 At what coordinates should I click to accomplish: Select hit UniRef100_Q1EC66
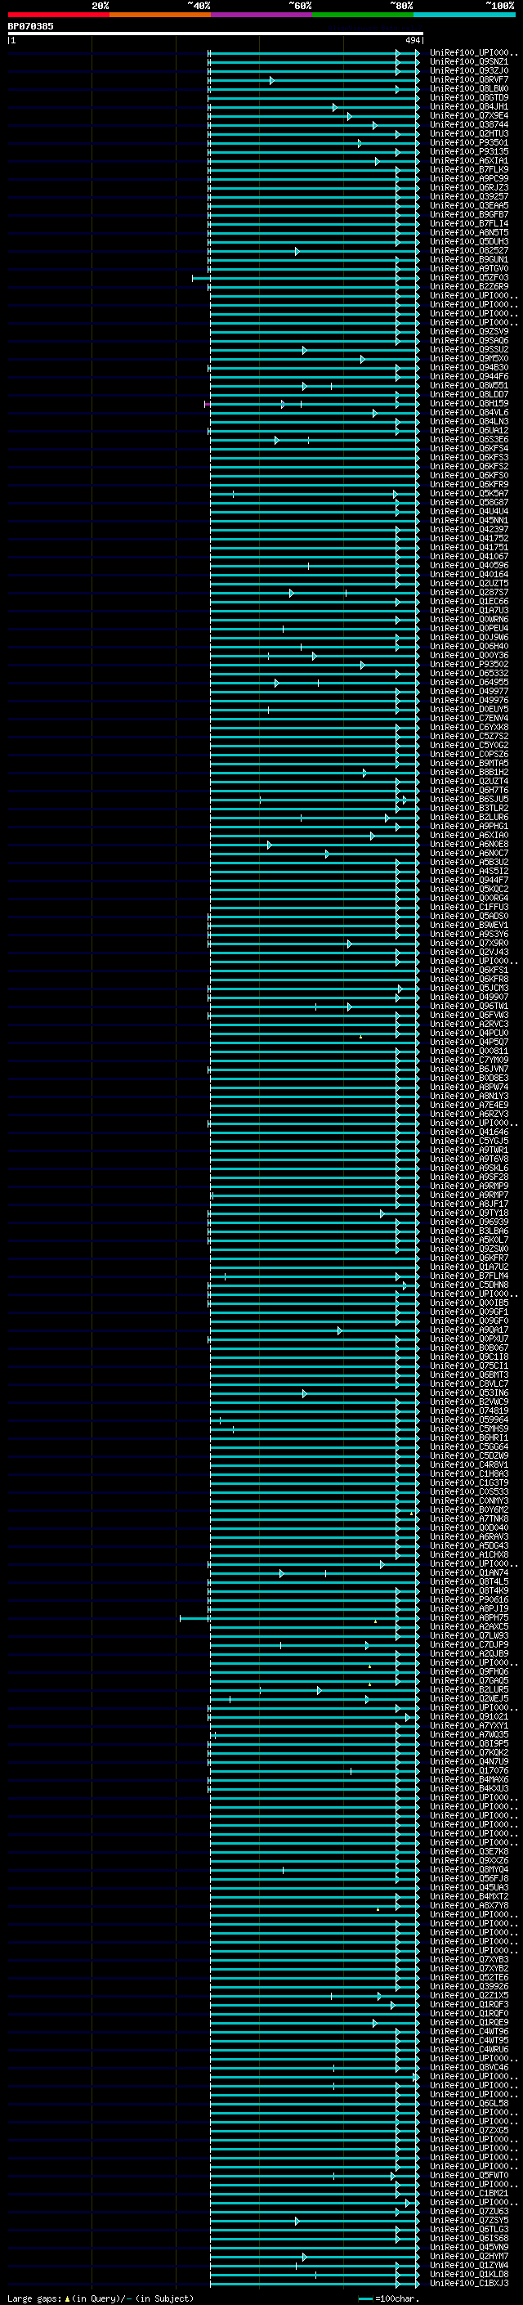[x=469, y=601]
